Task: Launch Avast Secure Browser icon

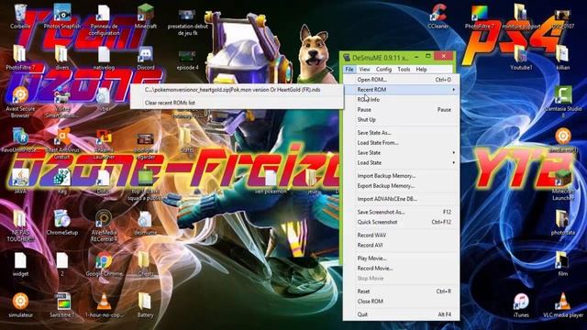Action: point(20,102)
